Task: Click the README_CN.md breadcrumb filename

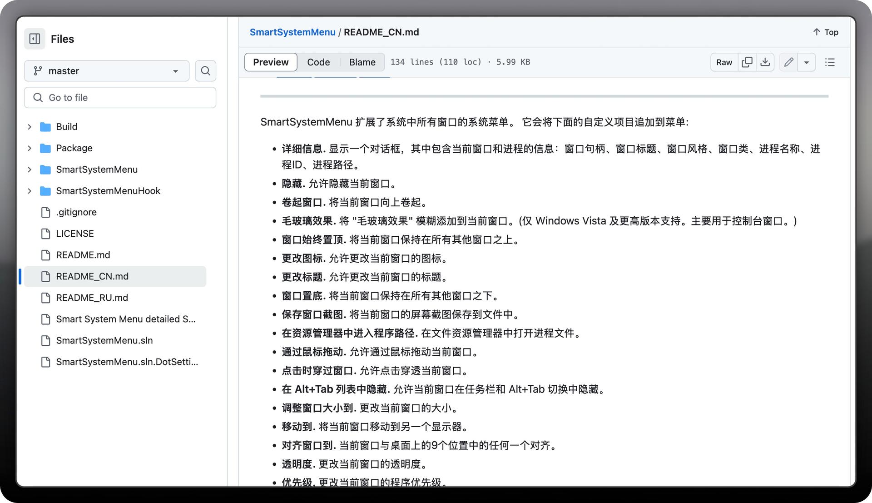Action: [381, 32]
